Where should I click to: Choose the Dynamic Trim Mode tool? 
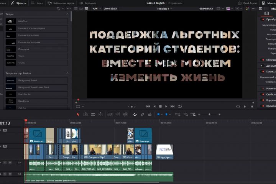click(x=101, y=115)
